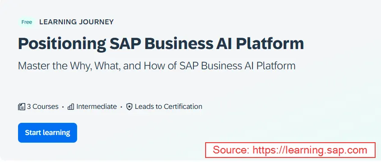Click the shield certification icon
The image size is (381, 162).
click(x=129, y=107)
